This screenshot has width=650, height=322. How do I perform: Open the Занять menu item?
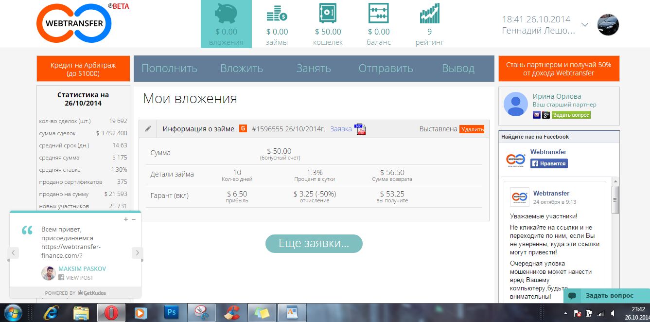coord(314,69)
